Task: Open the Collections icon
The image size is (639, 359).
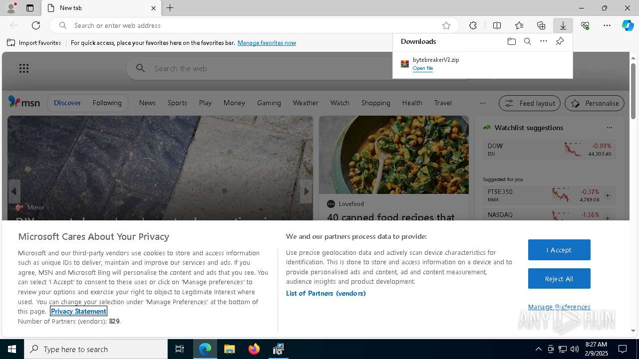Action: point(541,25)
